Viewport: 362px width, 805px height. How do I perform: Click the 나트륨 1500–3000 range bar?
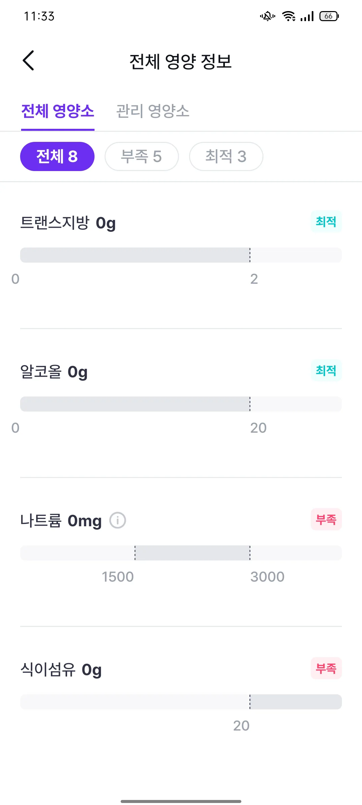point(181,553)
